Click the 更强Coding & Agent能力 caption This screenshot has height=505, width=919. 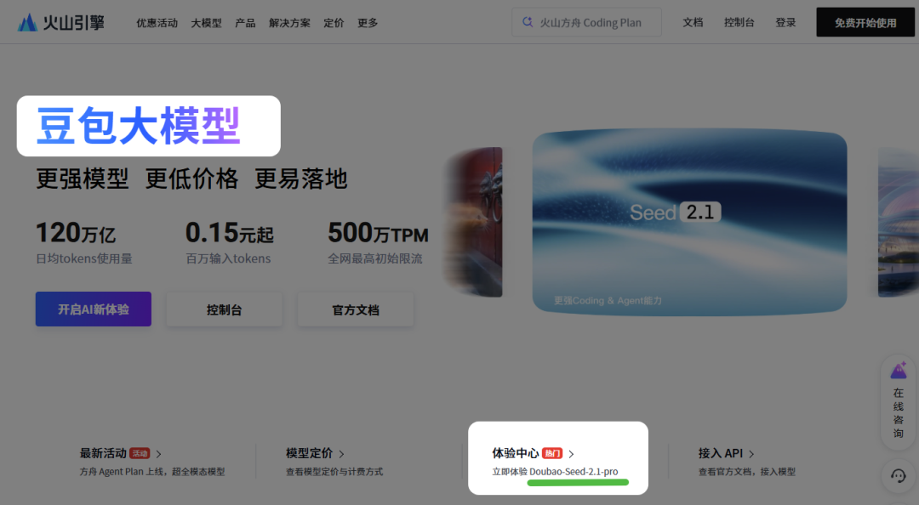pos(608,301)
